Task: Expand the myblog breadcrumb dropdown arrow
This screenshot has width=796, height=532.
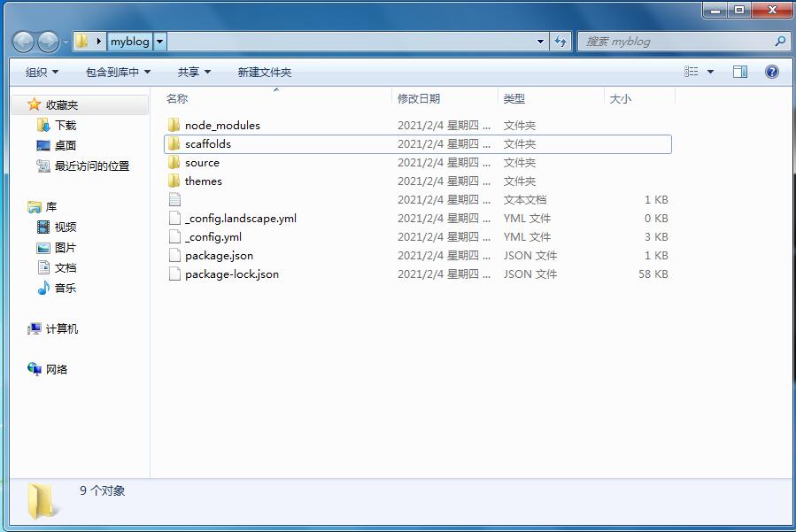Action: (x=159, y=41)
